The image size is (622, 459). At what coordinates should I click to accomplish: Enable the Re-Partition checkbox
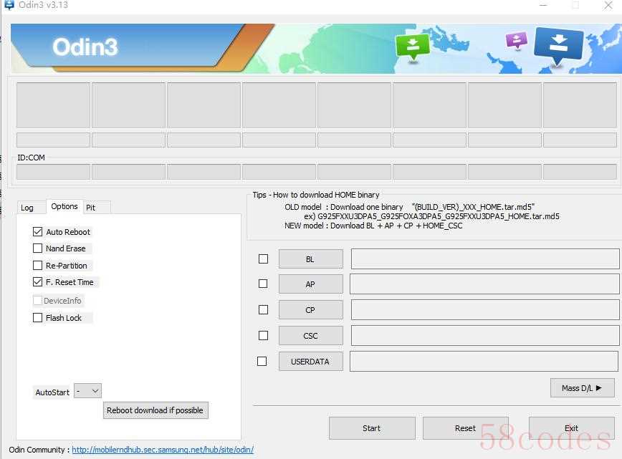click(x=38, y=265)
